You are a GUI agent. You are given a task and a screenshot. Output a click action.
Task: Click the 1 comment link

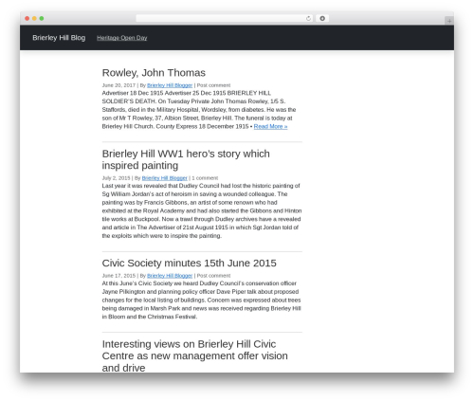click(205, 178)
